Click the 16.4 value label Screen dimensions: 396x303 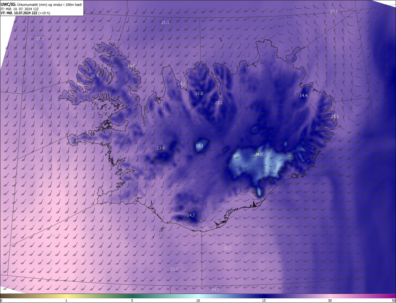pyautogui.click(x=95, y=76)
